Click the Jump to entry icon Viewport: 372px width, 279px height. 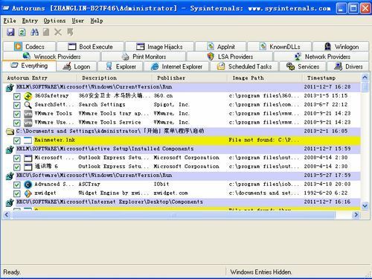pos(70,32)
